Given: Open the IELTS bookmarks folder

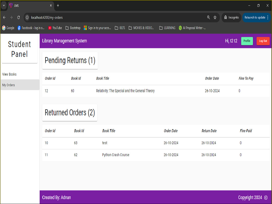Looking at the screenshot, I should point(120,28).
